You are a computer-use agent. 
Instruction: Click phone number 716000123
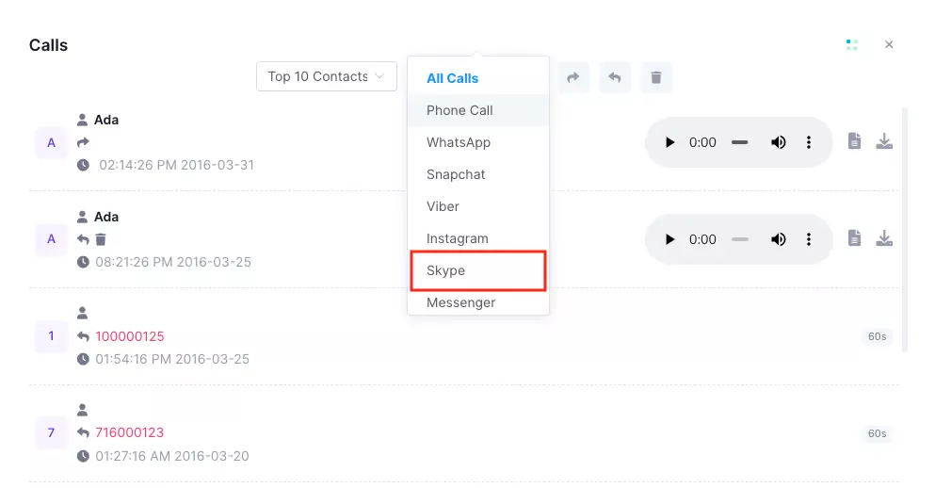(129, 432)
